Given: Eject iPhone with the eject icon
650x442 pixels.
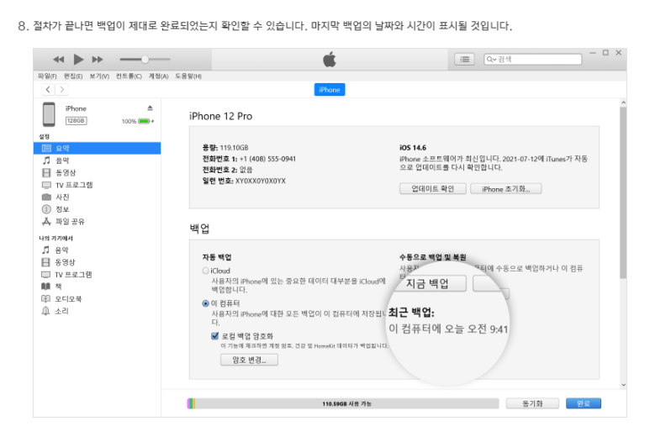Looking at the screenshot, I should tap(150, 108).
